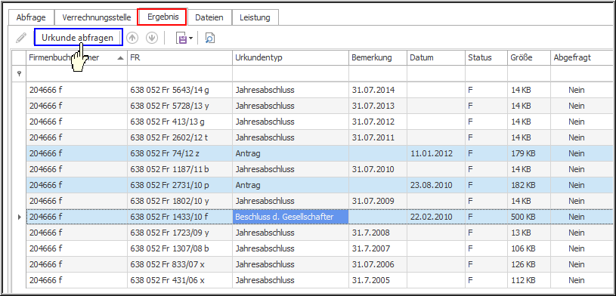
Task: Click the Urkunde abfragen button
Action: click(78, 37)
